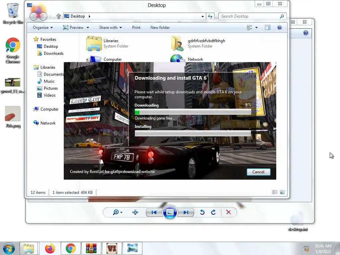Switch to large icons view in status bar
Screen dimensions: 340x255
[282, 192]
